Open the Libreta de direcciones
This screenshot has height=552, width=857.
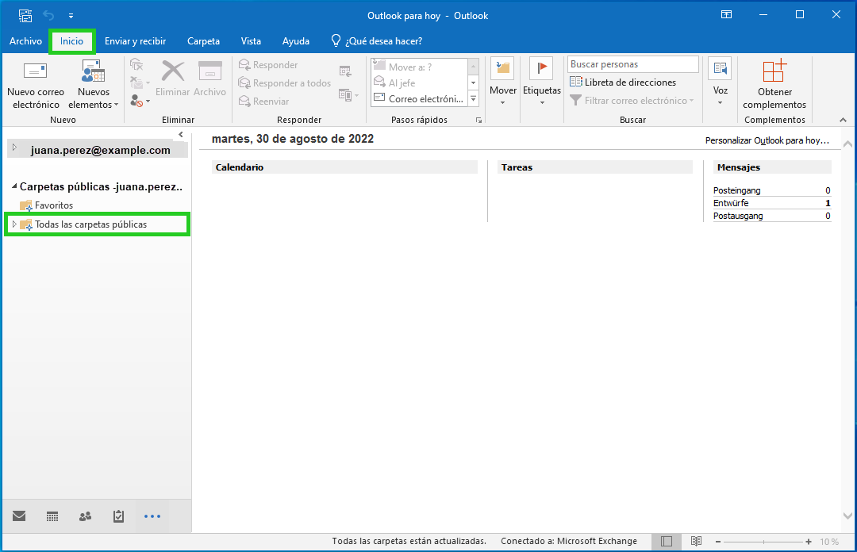(623, 82)
